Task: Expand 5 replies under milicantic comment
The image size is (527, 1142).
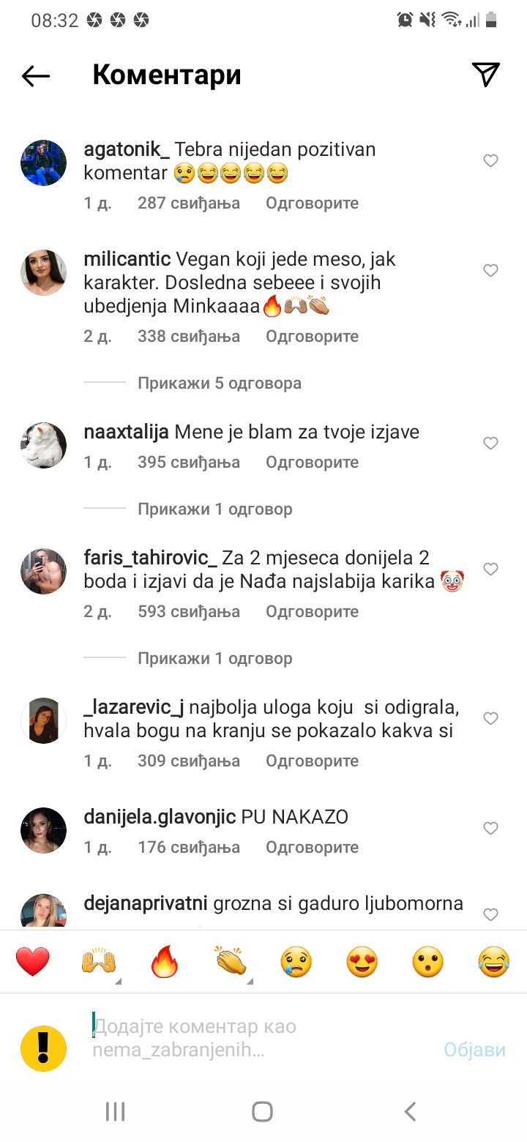Action: [220, 383]
